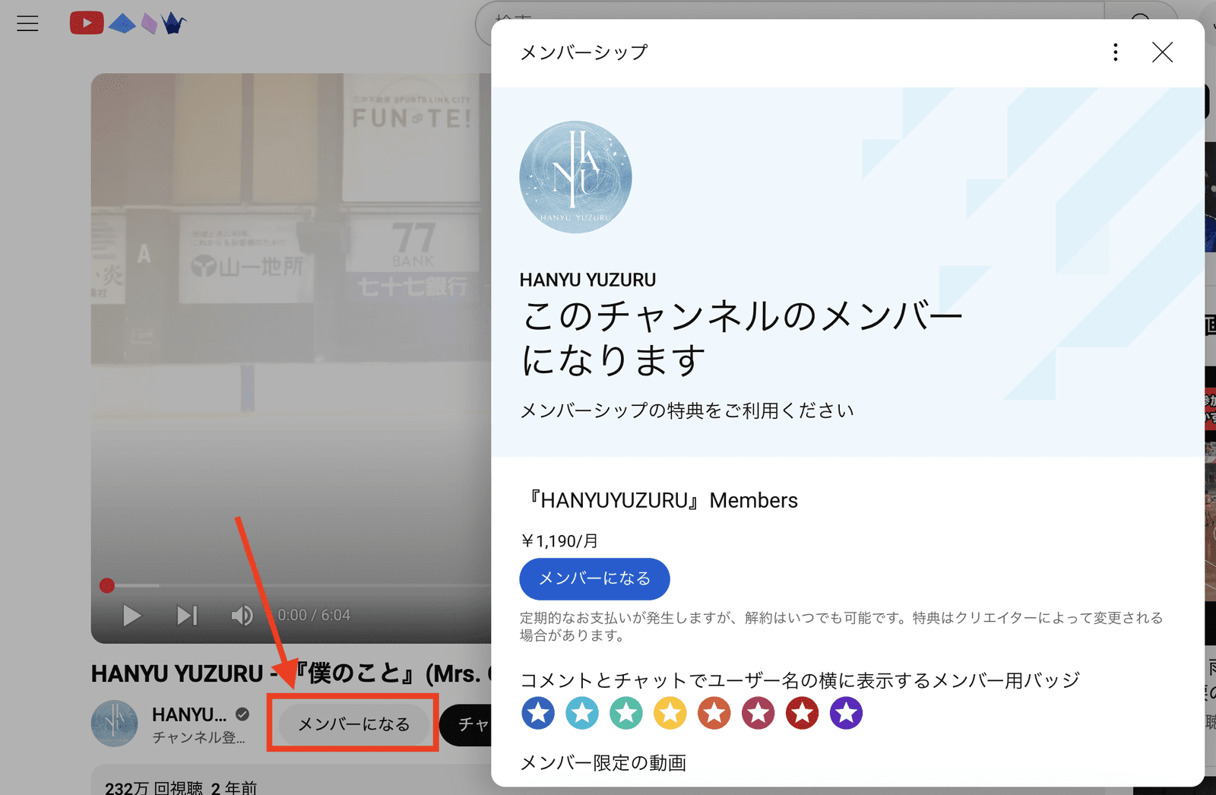Screen dimensions: 1216x795
Task: Play the video
Action: (x=132, y=616)
